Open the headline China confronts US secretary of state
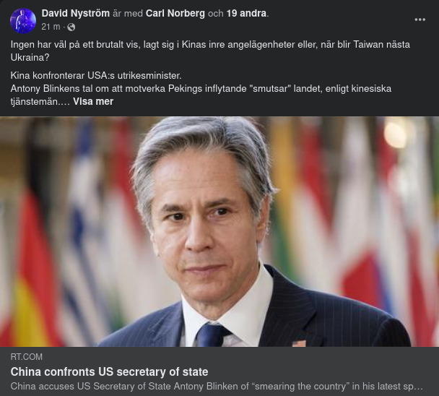439x396 pixels. pos(110,372)
